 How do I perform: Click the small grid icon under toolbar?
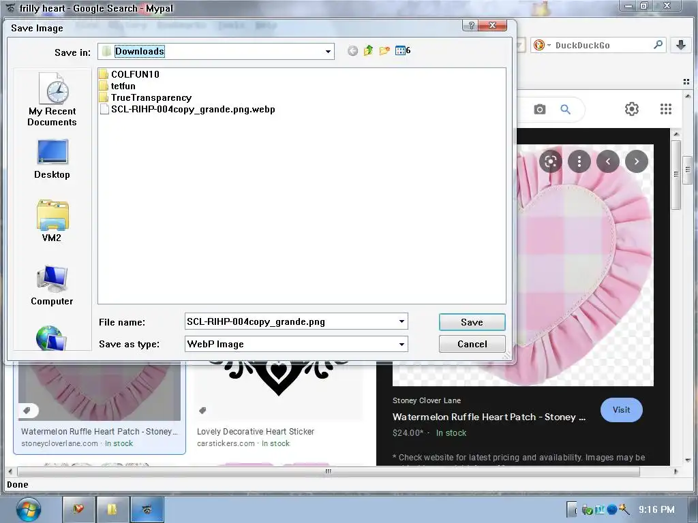tap(686, 82)
